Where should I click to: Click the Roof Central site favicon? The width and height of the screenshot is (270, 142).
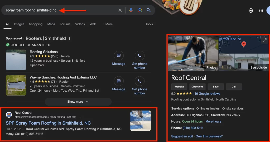[x=9, y=115]
